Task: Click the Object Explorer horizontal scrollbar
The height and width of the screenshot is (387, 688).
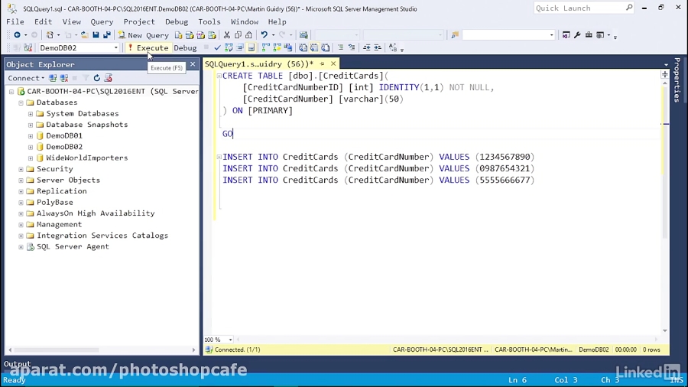Action: click(57, 350)
